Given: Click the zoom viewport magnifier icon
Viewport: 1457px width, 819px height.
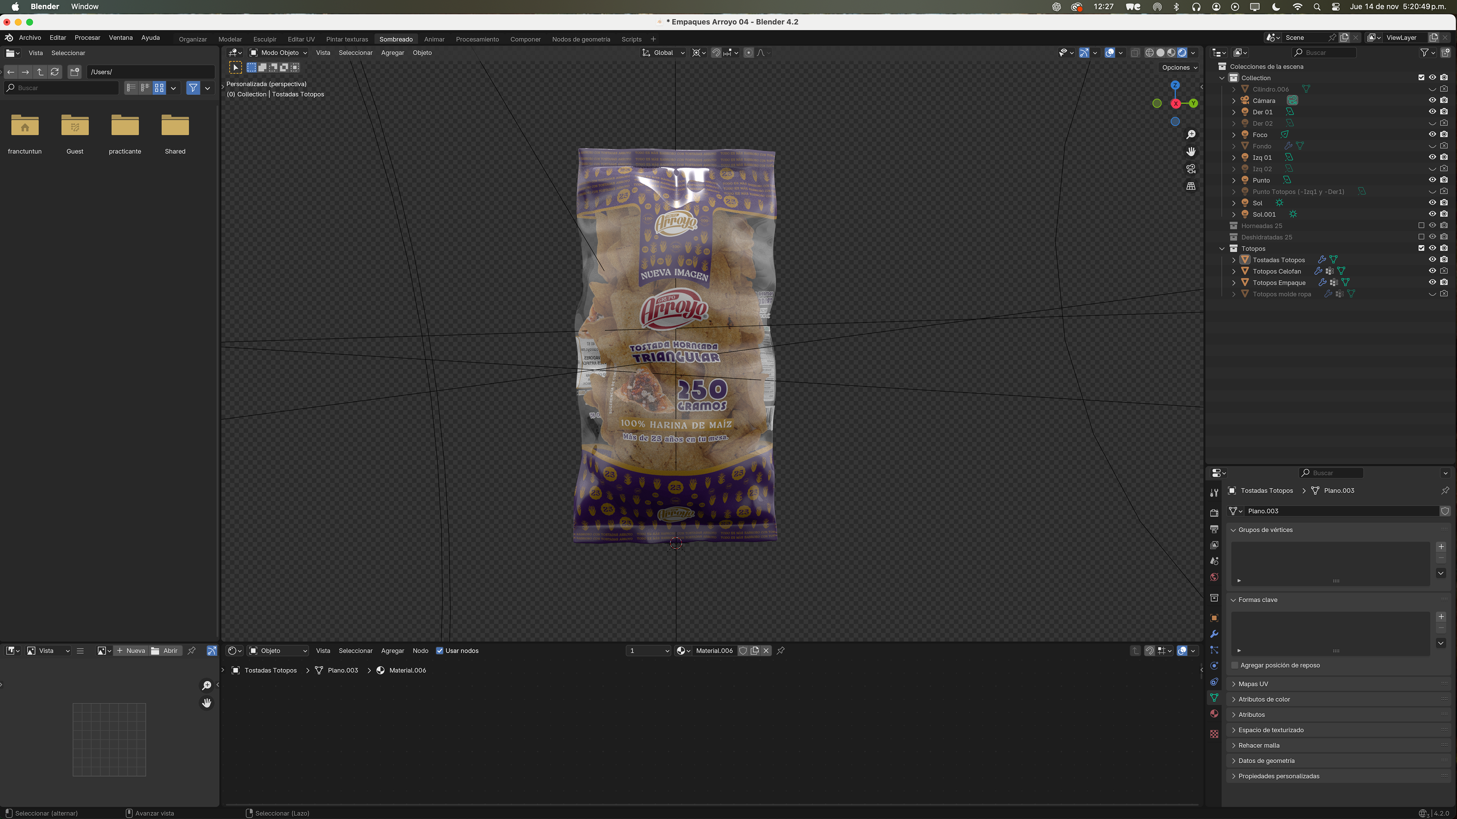Looking at the screenshot, I should tap(1191, 135).
